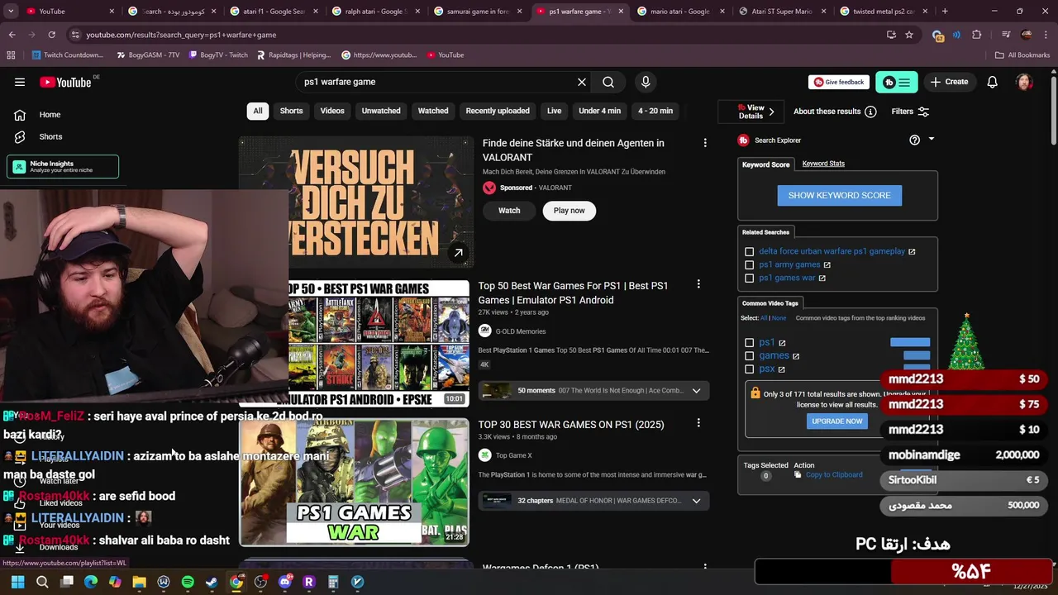
Task: Select the Videos filter chip
Action: pyautogui.click(x=332, y=111)
